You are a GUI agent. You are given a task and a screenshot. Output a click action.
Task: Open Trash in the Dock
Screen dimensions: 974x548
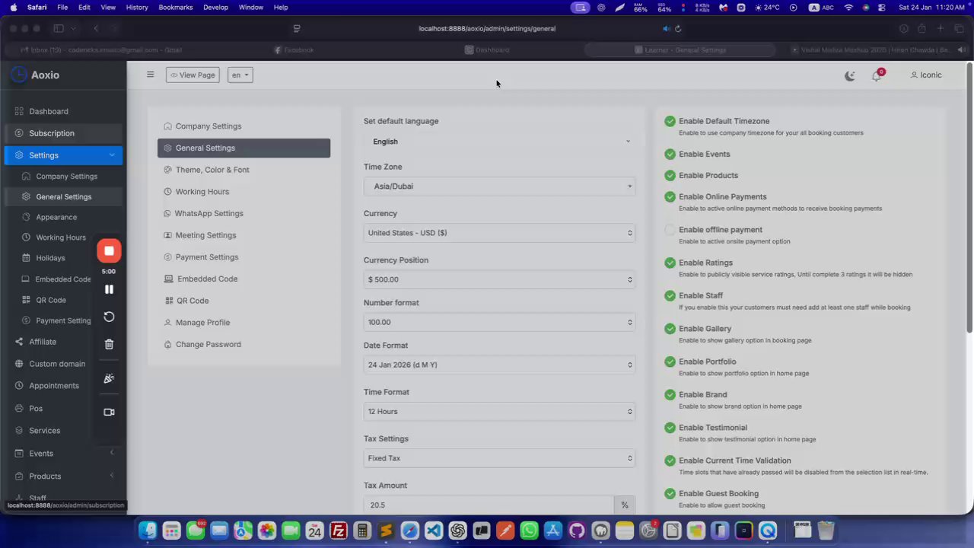coord(826,530)
